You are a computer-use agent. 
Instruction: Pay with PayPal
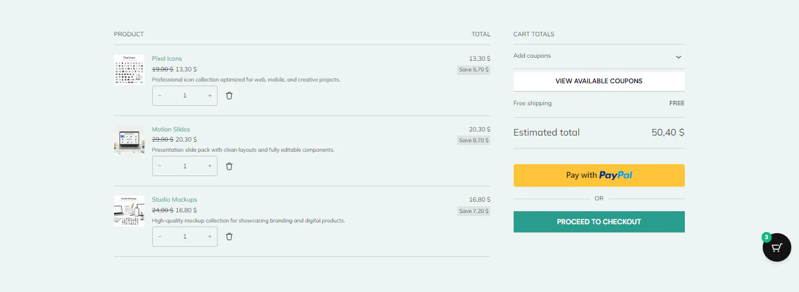pyautogui.click(x=599, y=175)
